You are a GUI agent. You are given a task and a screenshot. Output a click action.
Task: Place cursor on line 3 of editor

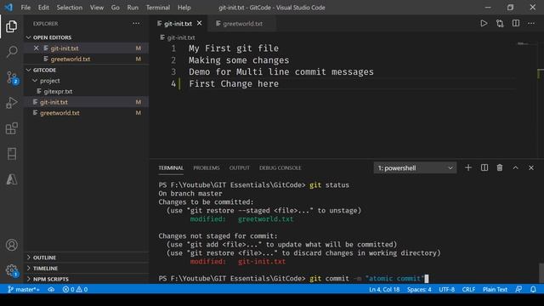pyautogui.click(x=281, y=71)
